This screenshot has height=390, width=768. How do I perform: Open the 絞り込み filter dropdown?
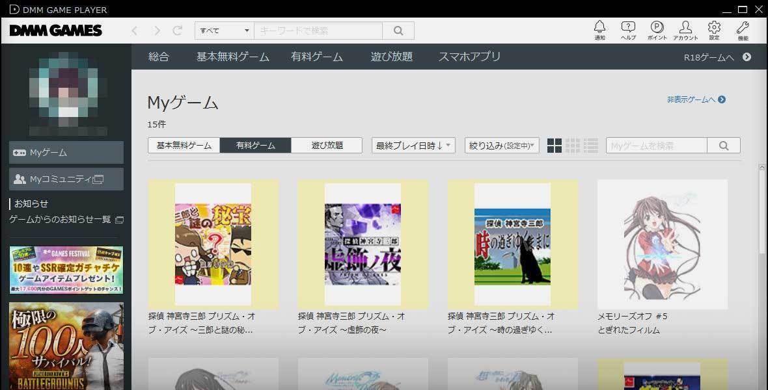tap(502, 146)
